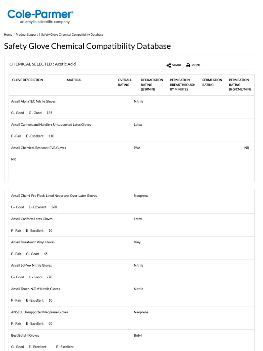Click Permeation Breakthrough by Minutes header

[x=183, y=85]
